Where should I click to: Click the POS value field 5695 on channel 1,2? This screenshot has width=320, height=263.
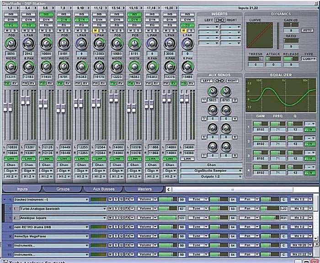tap(11, 54)
